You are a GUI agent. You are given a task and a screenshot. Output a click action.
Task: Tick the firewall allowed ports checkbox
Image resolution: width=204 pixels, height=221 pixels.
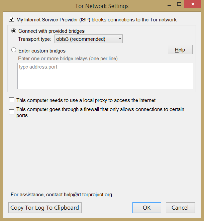pyautogui.click(x=12, y=112)
